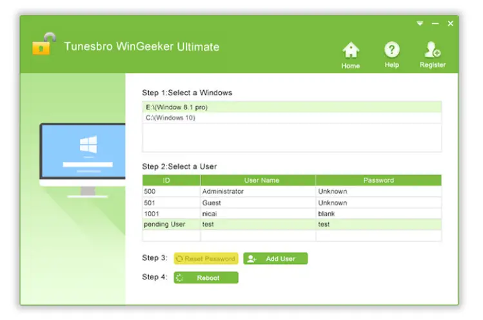Select the nicai user row
This screenshot has height=320, width=483.
291,214
